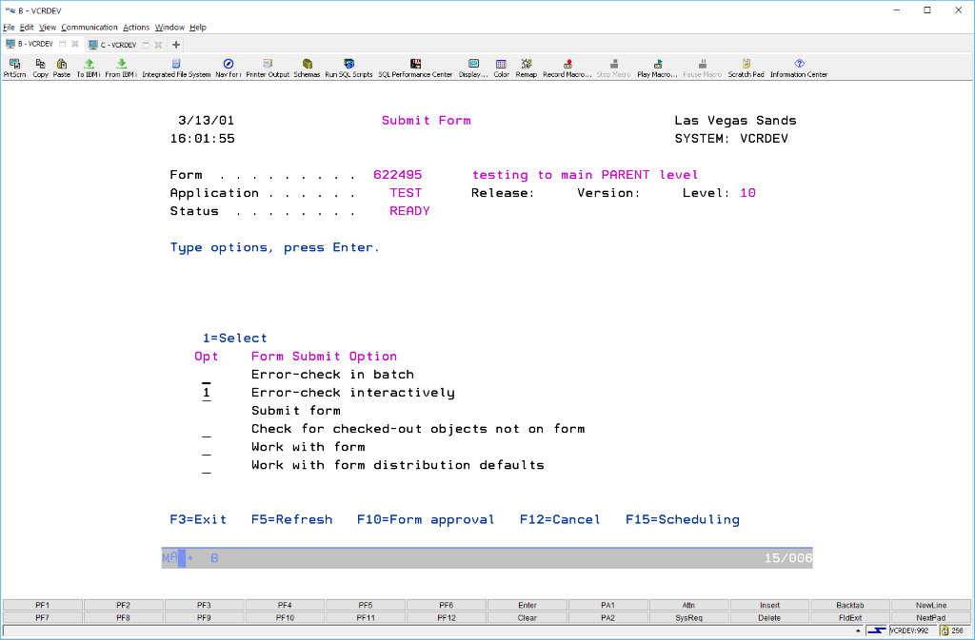Screen dimensions: 975x640
Task: Open the Edit menu
Action: tap(27, 28)
